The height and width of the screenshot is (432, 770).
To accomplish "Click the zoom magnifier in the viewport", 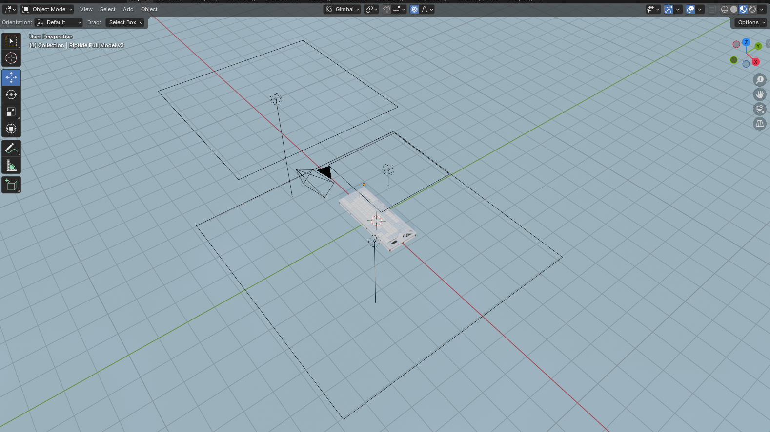I will pyautogui.click(x=759, y=80).
